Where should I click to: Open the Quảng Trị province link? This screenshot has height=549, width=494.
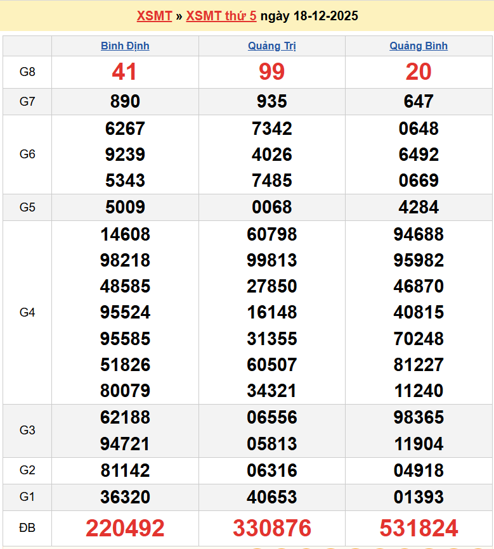271,46
